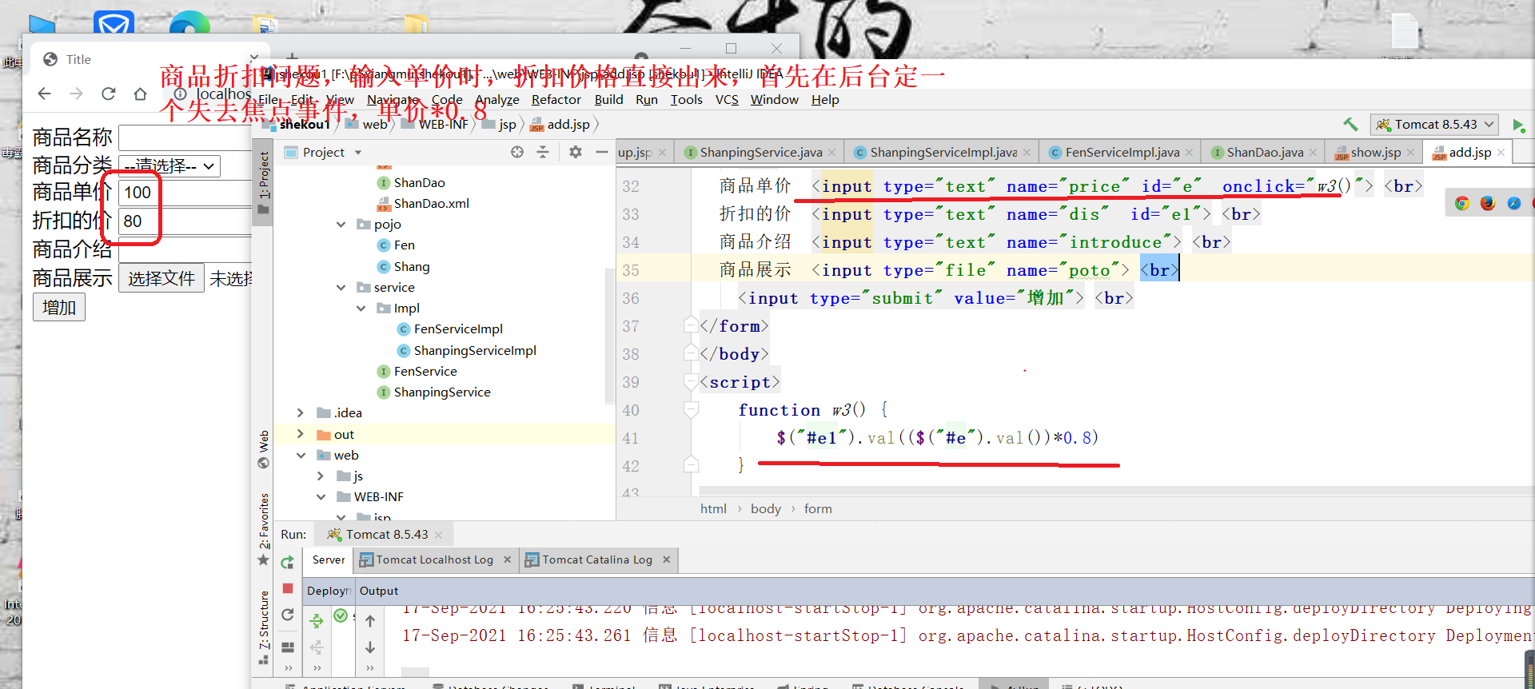The width and height of the screenshot is (1535, 689).
Task: Switch to ShanDao.java editor tab
Action: (x=1265, y=152)
